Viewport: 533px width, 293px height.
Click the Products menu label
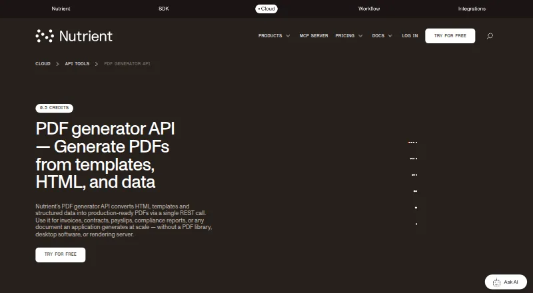point(270,36)
